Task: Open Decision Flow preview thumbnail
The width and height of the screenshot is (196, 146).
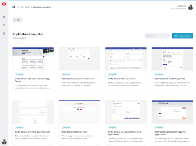Action: 79,112
